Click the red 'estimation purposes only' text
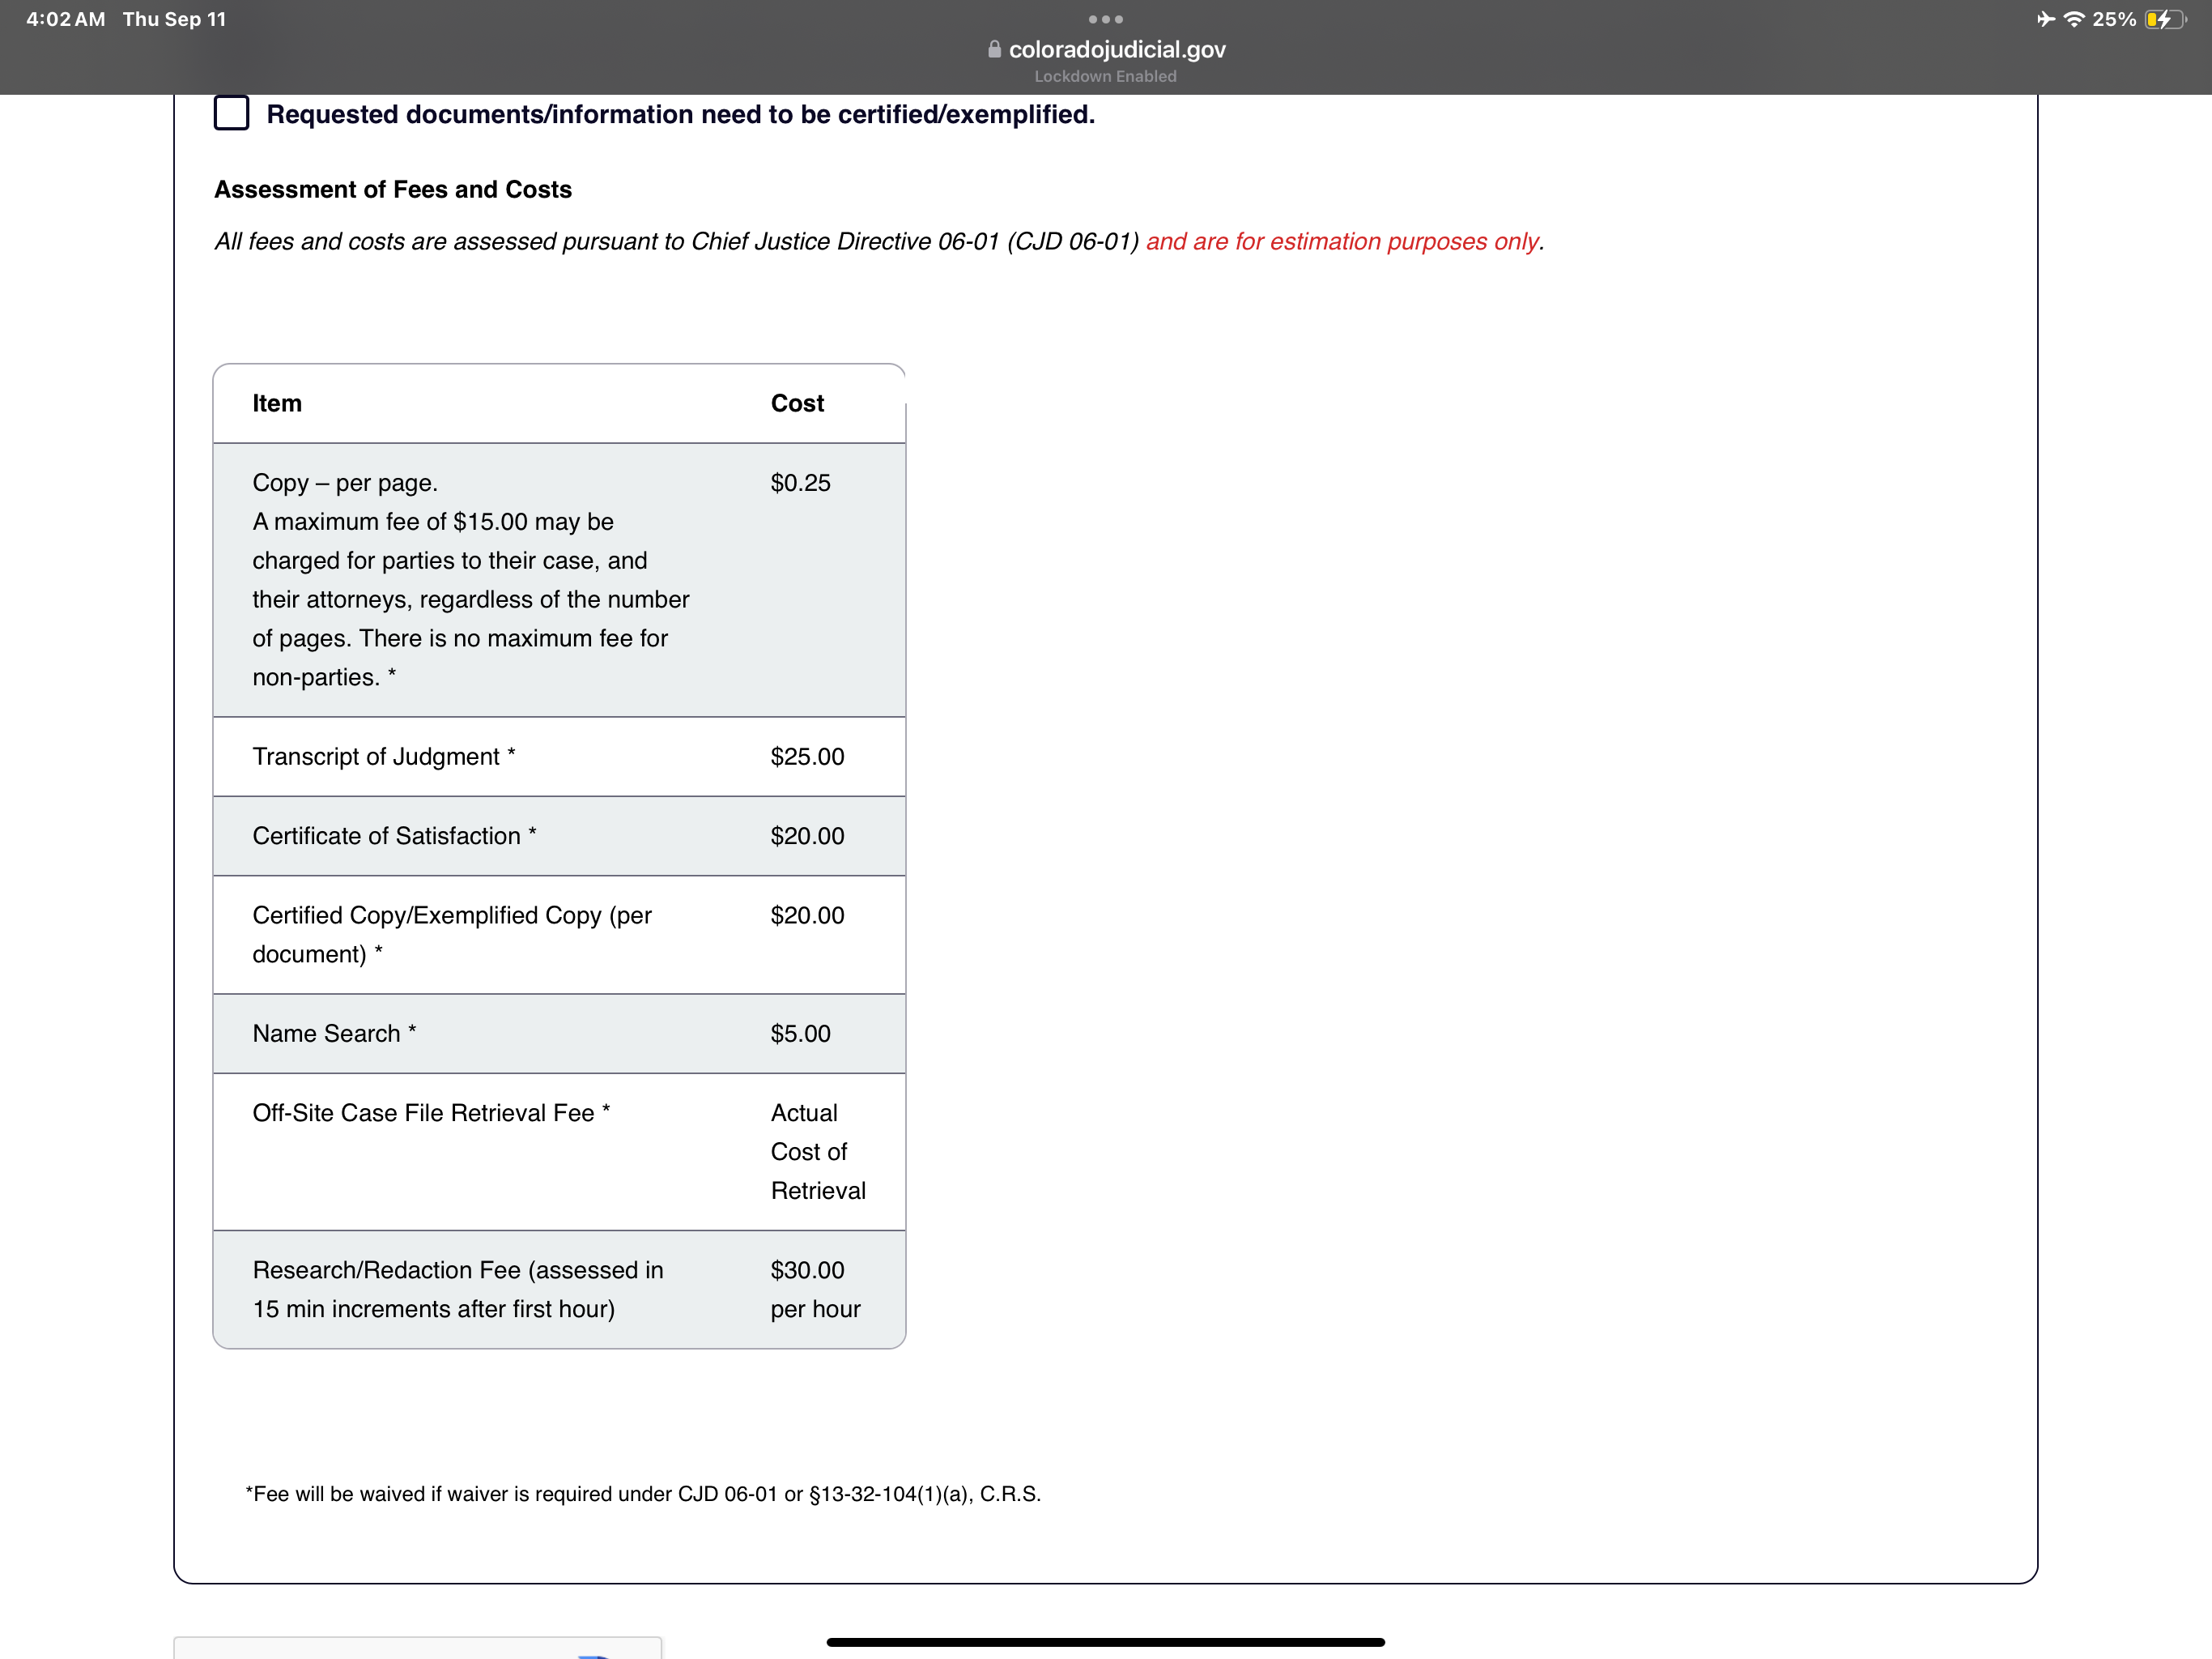 pos(1342,241)
